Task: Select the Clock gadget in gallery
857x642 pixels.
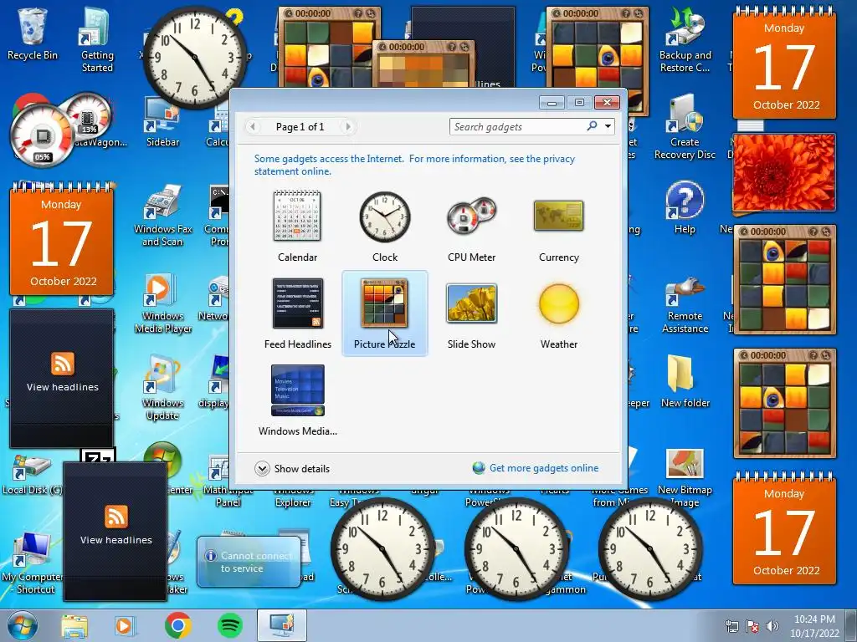Action: click(385, 226)
